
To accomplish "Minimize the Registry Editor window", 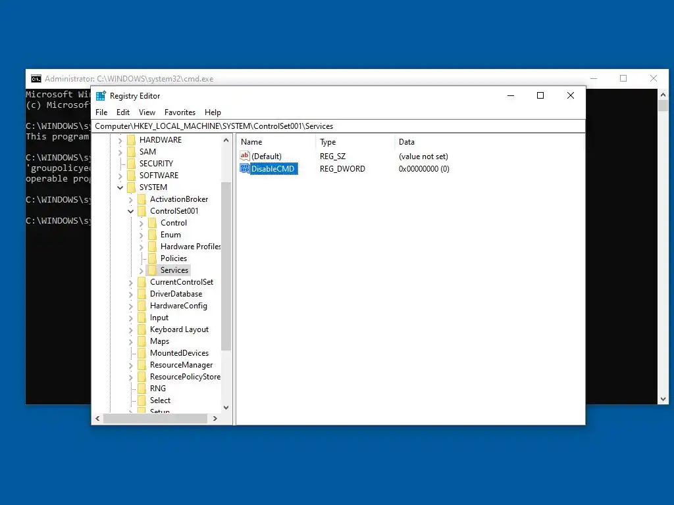I will (511, 95).
